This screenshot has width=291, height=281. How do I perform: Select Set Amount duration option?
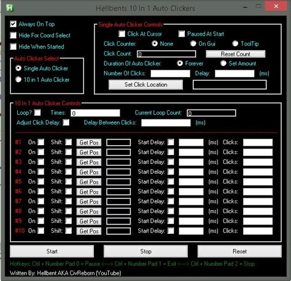click(223, 63)
